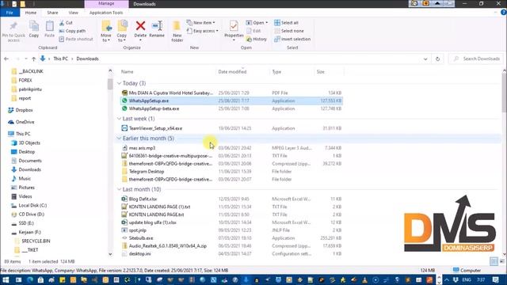Click the History command
Screen dimensions: 507x285
pyautogui.click(x=257, y=39)
